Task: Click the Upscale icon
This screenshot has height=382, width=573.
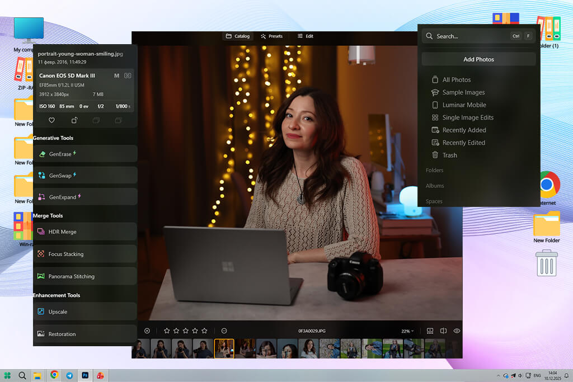Action: (x=41, y=312)
